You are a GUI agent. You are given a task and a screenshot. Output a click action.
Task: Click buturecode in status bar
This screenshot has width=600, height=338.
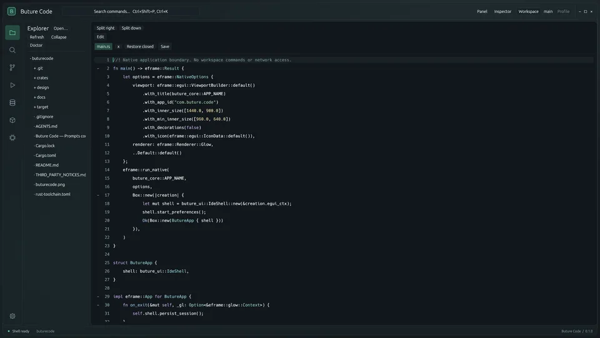click(x=45, y=331)
